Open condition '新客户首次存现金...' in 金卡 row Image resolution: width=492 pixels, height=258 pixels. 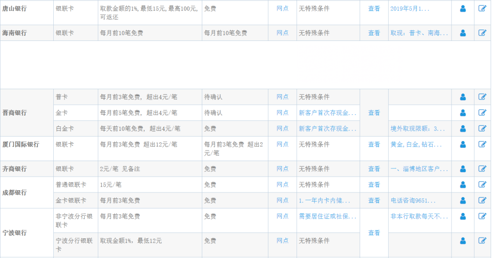pyautogui.click(x=328, y=113)
